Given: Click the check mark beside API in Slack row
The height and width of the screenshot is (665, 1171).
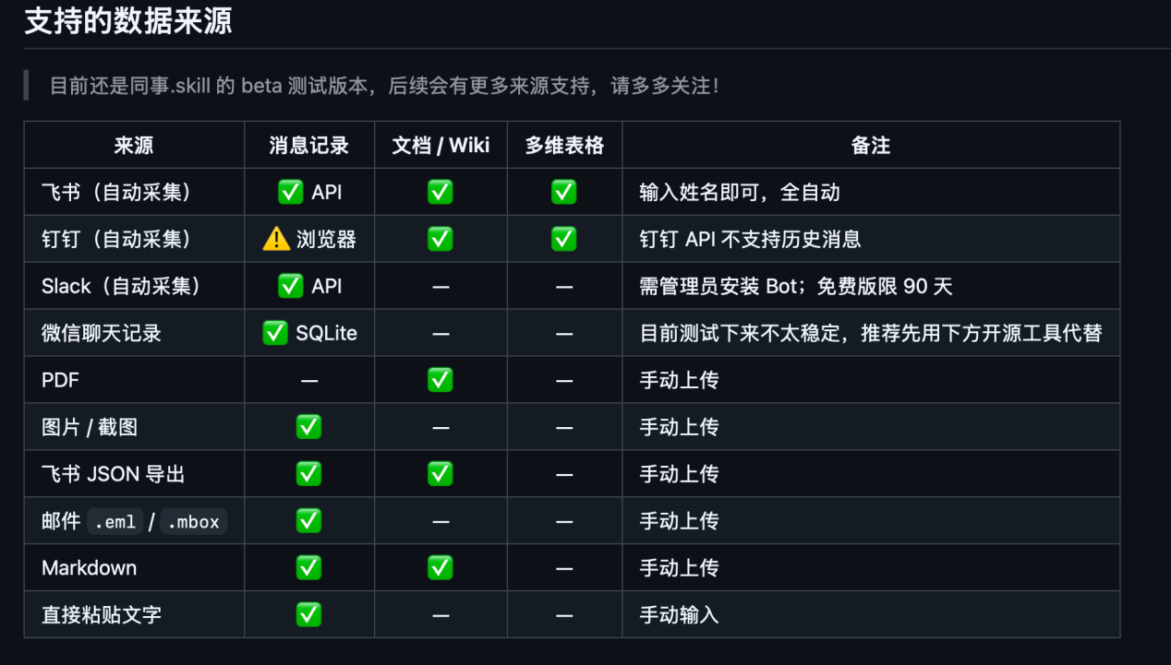Looking at the screenshot, I should click(291, 286).
